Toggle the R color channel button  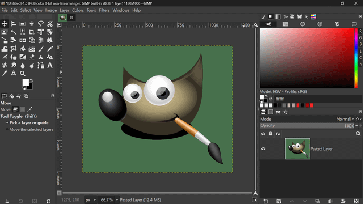pos(360,31)
